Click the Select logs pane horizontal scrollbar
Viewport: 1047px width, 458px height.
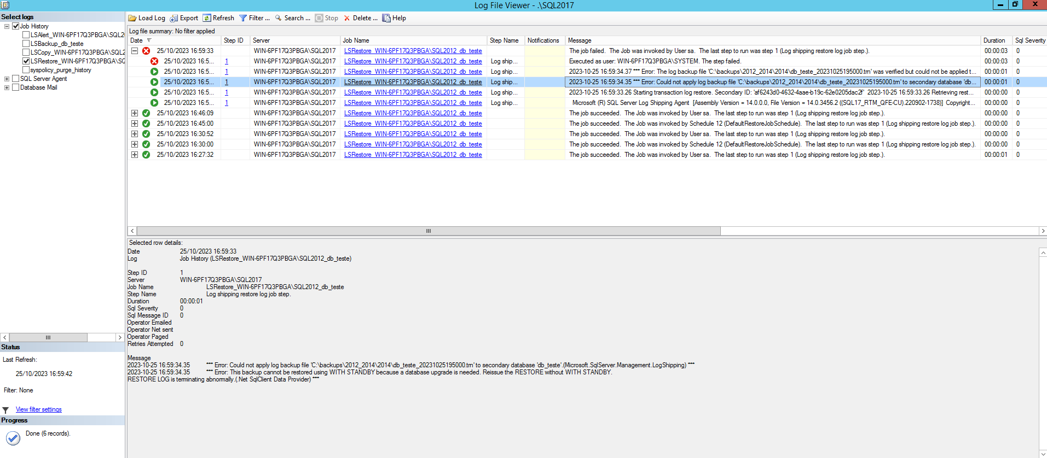click(x=48, y=337)
